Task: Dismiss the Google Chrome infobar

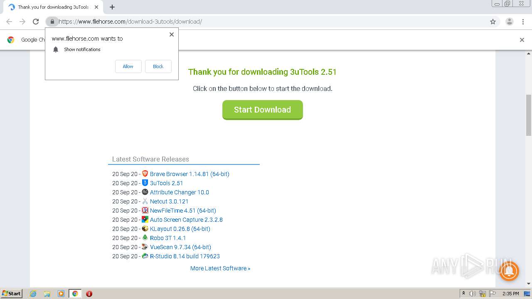Action: pyautogui.click(x=522, y=40)
